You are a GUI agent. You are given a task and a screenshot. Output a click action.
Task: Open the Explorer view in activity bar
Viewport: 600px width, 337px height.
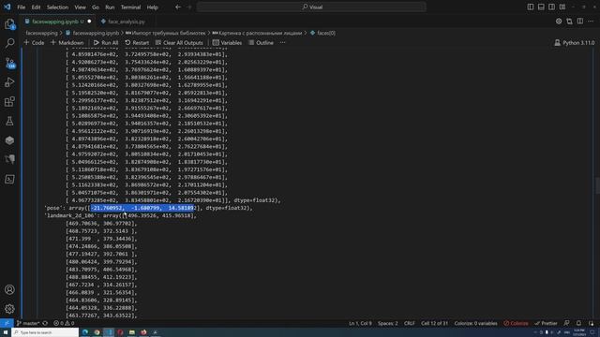pos(9,24)
